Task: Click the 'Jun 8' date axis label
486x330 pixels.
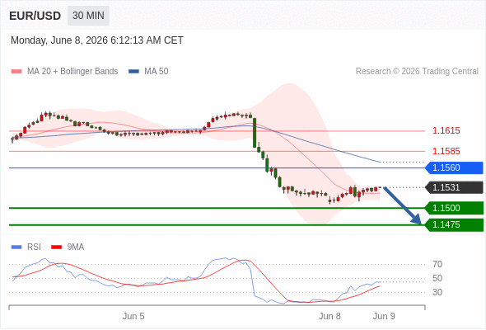Action: [x=329, y=316]
